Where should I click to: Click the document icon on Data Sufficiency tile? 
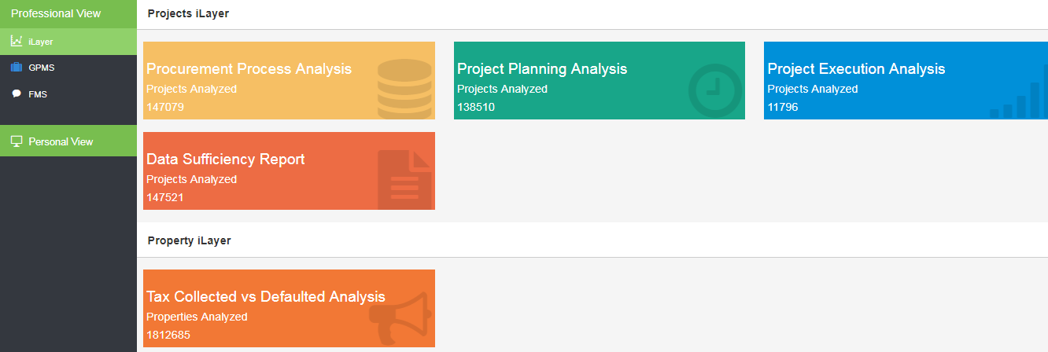[404, 179]
